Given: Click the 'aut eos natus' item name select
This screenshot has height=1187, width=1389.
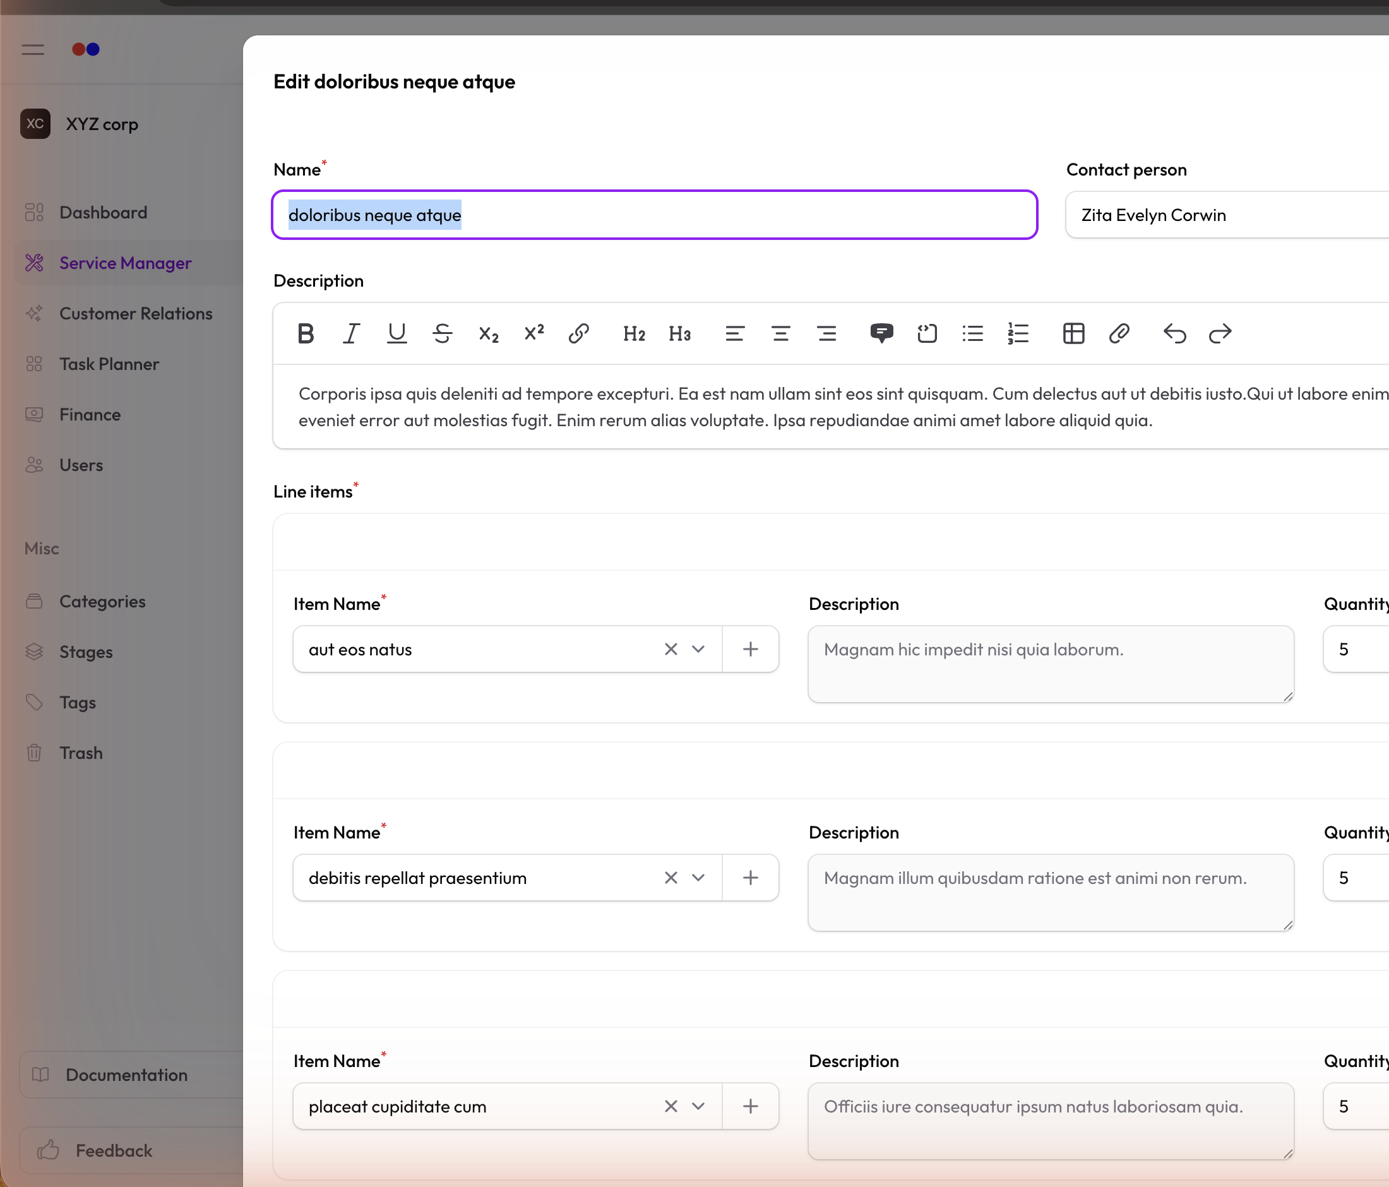Looking at the screenshot, I should 508,650.
